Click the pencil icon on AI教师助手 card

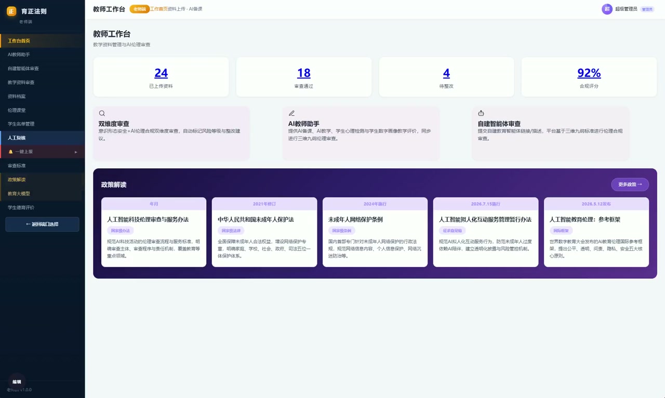pyautogui.click(x=291, y=113)
